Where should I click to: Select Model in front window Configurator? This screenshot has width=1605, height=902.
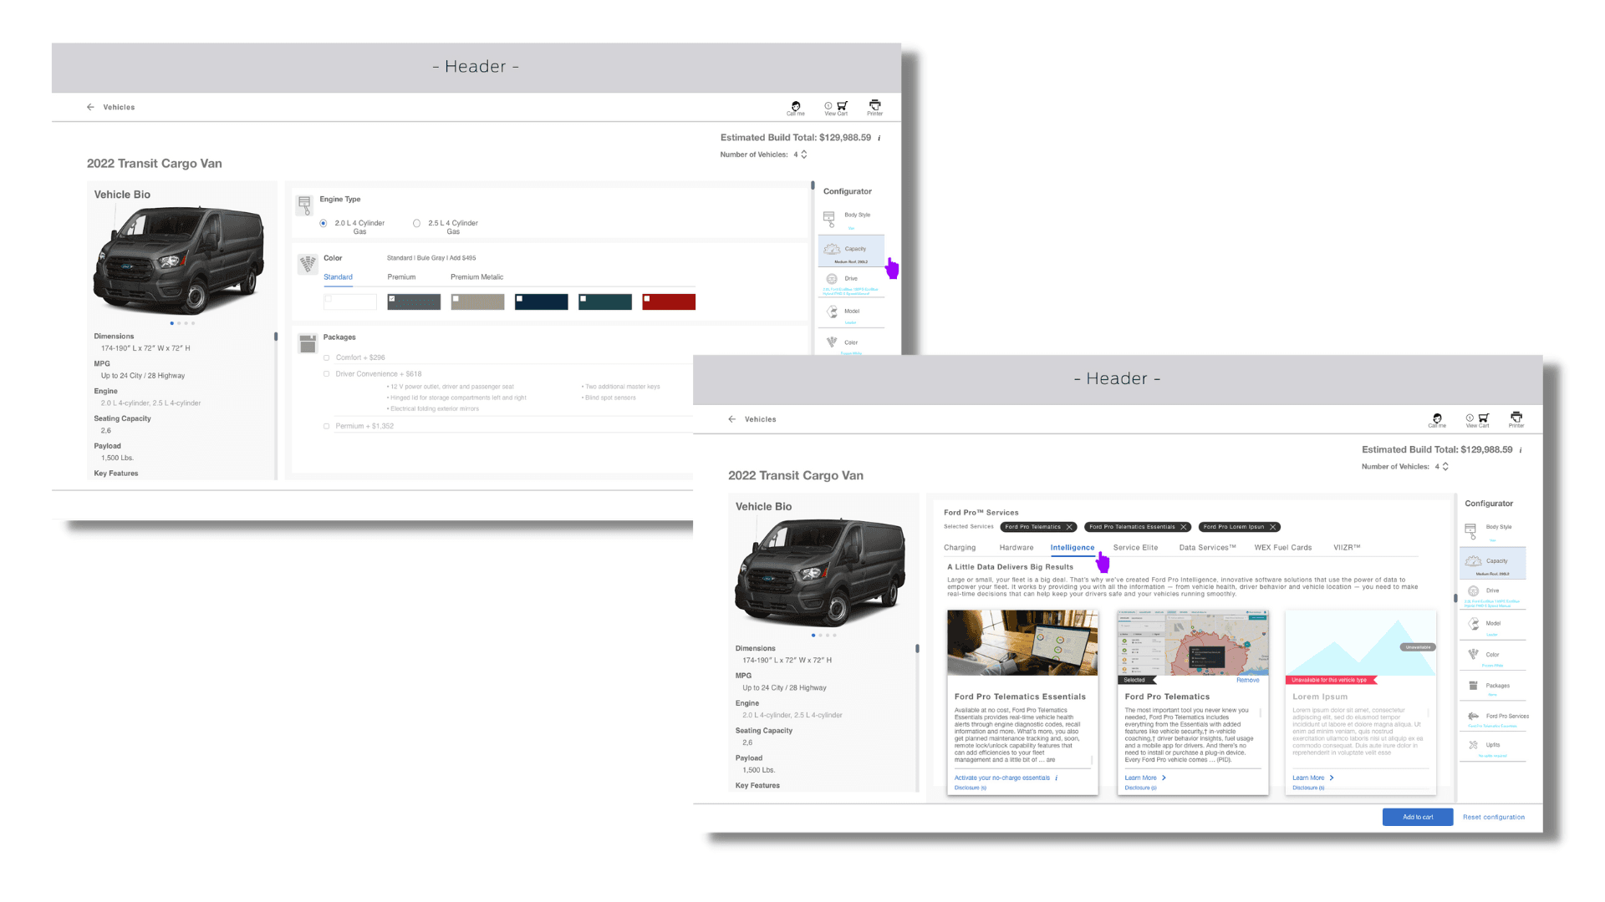(x=1493, y=626)
